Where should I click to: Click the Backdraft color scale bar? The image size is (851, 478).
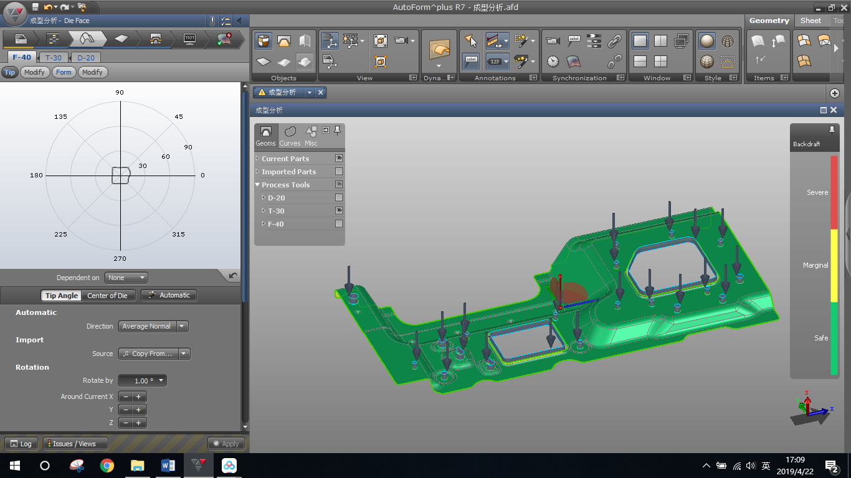pyautogui.click(x=834, y=265)
